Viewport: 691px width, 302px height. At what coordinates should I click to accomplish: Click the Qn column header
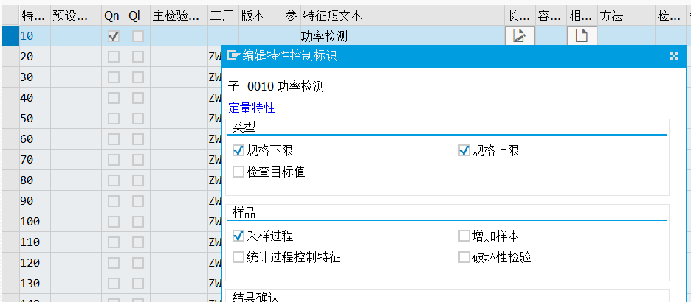coord(113,16)
